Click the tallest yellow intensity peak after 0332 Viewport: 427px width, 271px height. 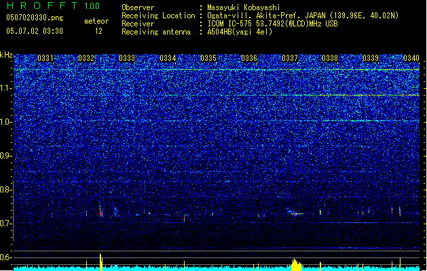(100, 262)
